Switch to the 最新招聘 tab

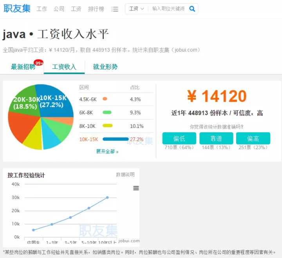[23, 67]
